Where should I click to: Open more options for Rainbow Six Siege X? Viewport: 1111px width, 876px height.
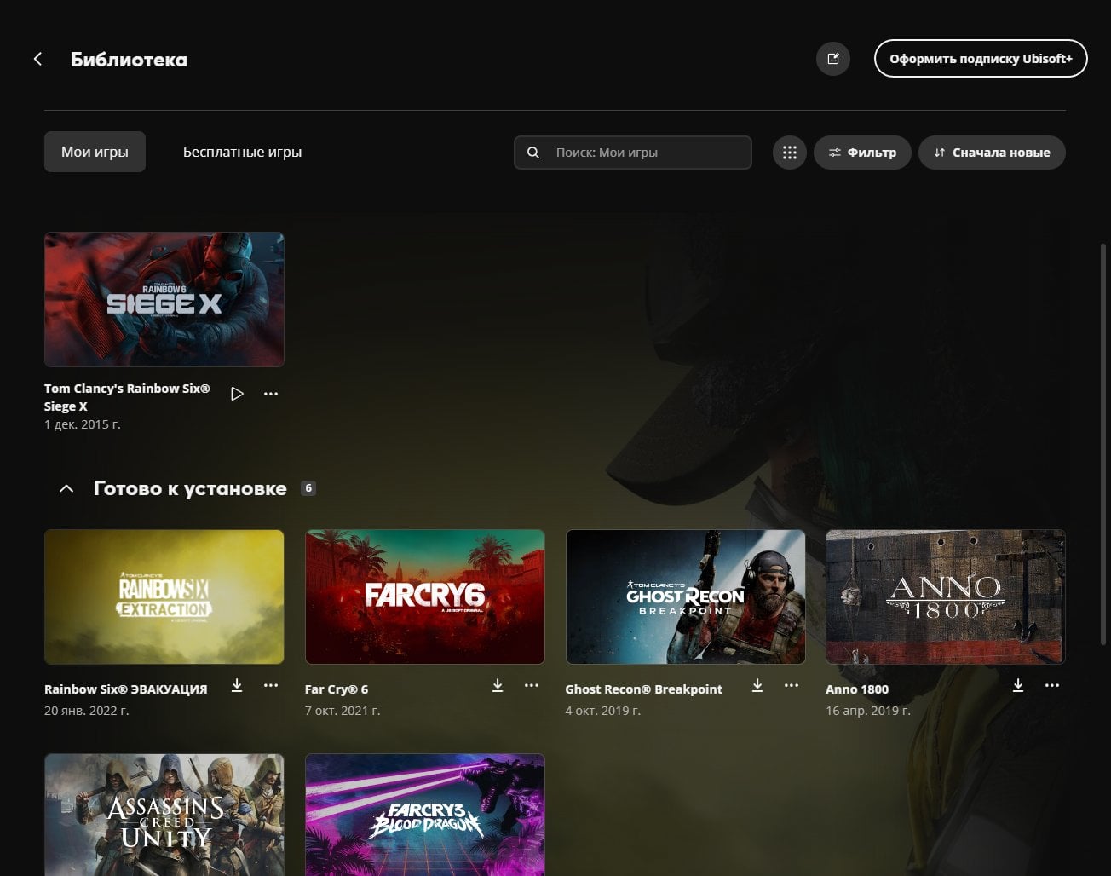(271, 394)
